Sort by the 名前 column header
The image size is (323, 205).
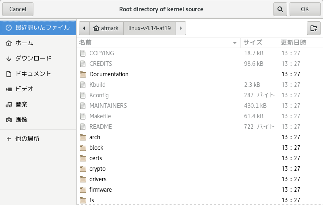tap(158, 42)
